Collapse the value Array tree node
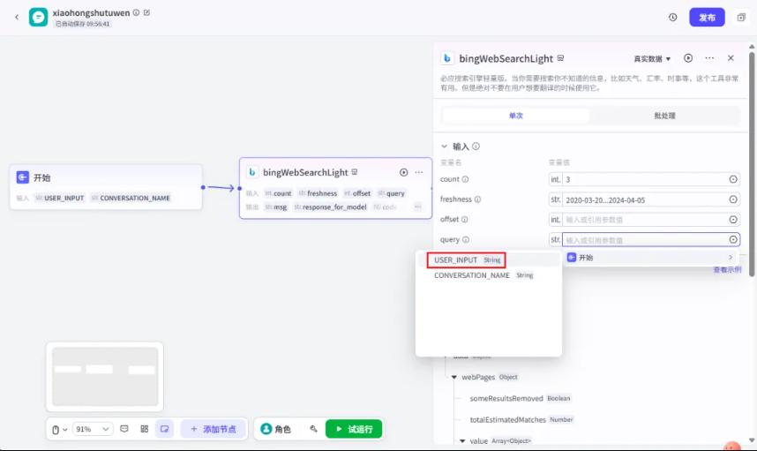757x451 pixels. (462, 441)
